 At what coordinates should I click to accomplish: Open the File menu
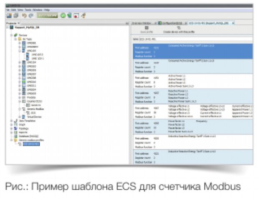[8, 9]
